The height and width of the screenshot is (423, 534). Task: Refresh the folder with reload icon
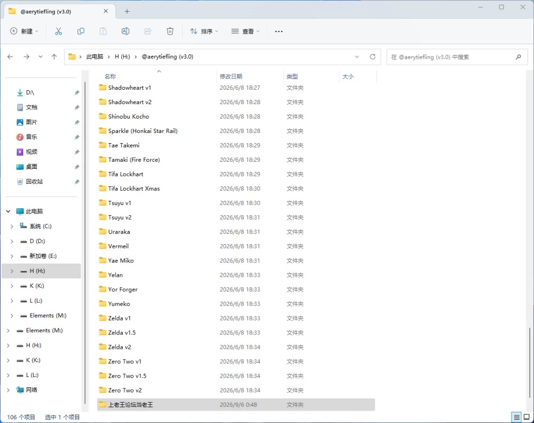point(373,57)
